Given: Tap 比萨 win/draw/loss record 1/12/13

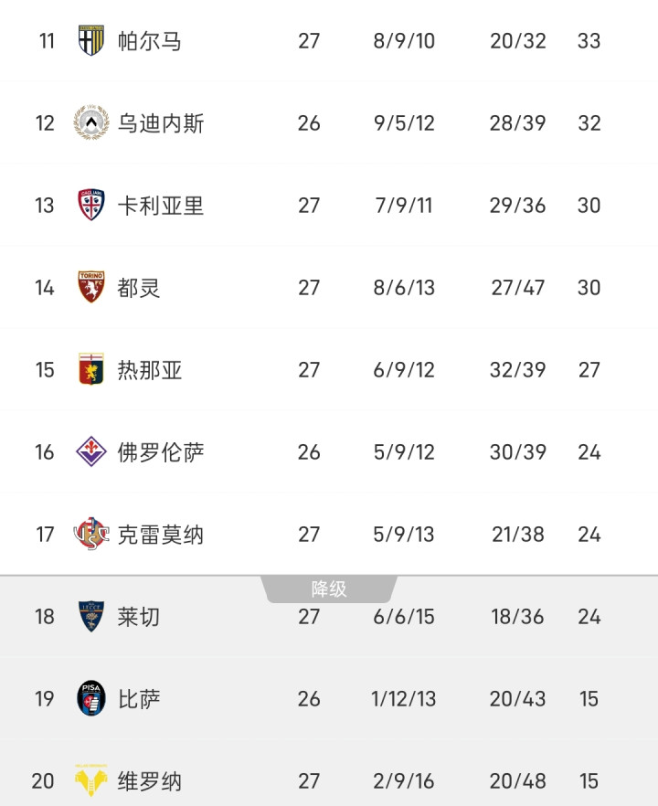Looking at the screenshot, I should [x=404, y=699].
